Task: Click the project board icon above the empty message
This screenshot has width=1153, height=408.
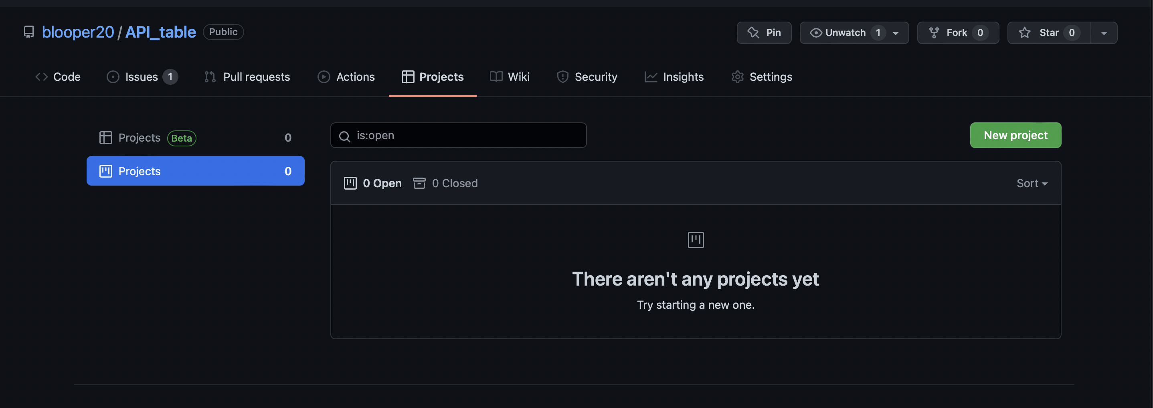Action: pos(696,239)
